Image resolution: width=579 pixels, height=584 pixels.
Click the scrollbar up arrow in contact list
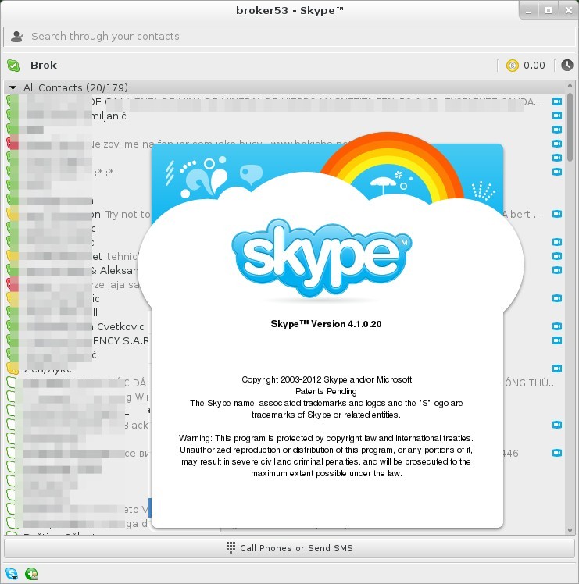[570, 86]
